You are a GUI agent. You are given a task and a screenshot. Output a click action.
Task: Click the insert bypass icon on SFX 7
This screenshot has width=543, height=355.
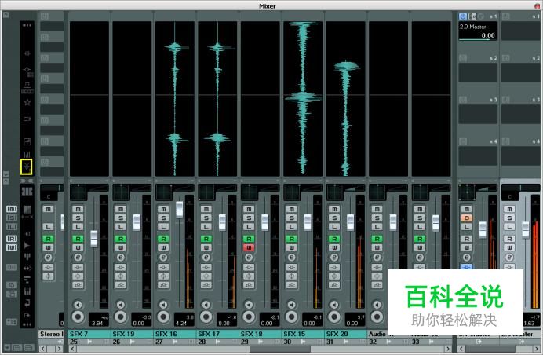pos(78,267)
